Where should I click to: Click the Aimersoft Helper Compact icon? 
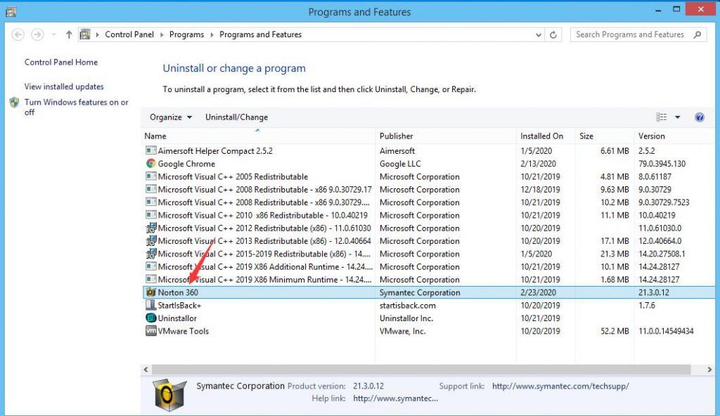[150, 150]
